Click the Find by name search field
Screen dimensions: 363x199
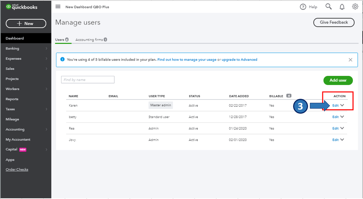[x=88, y=80]
